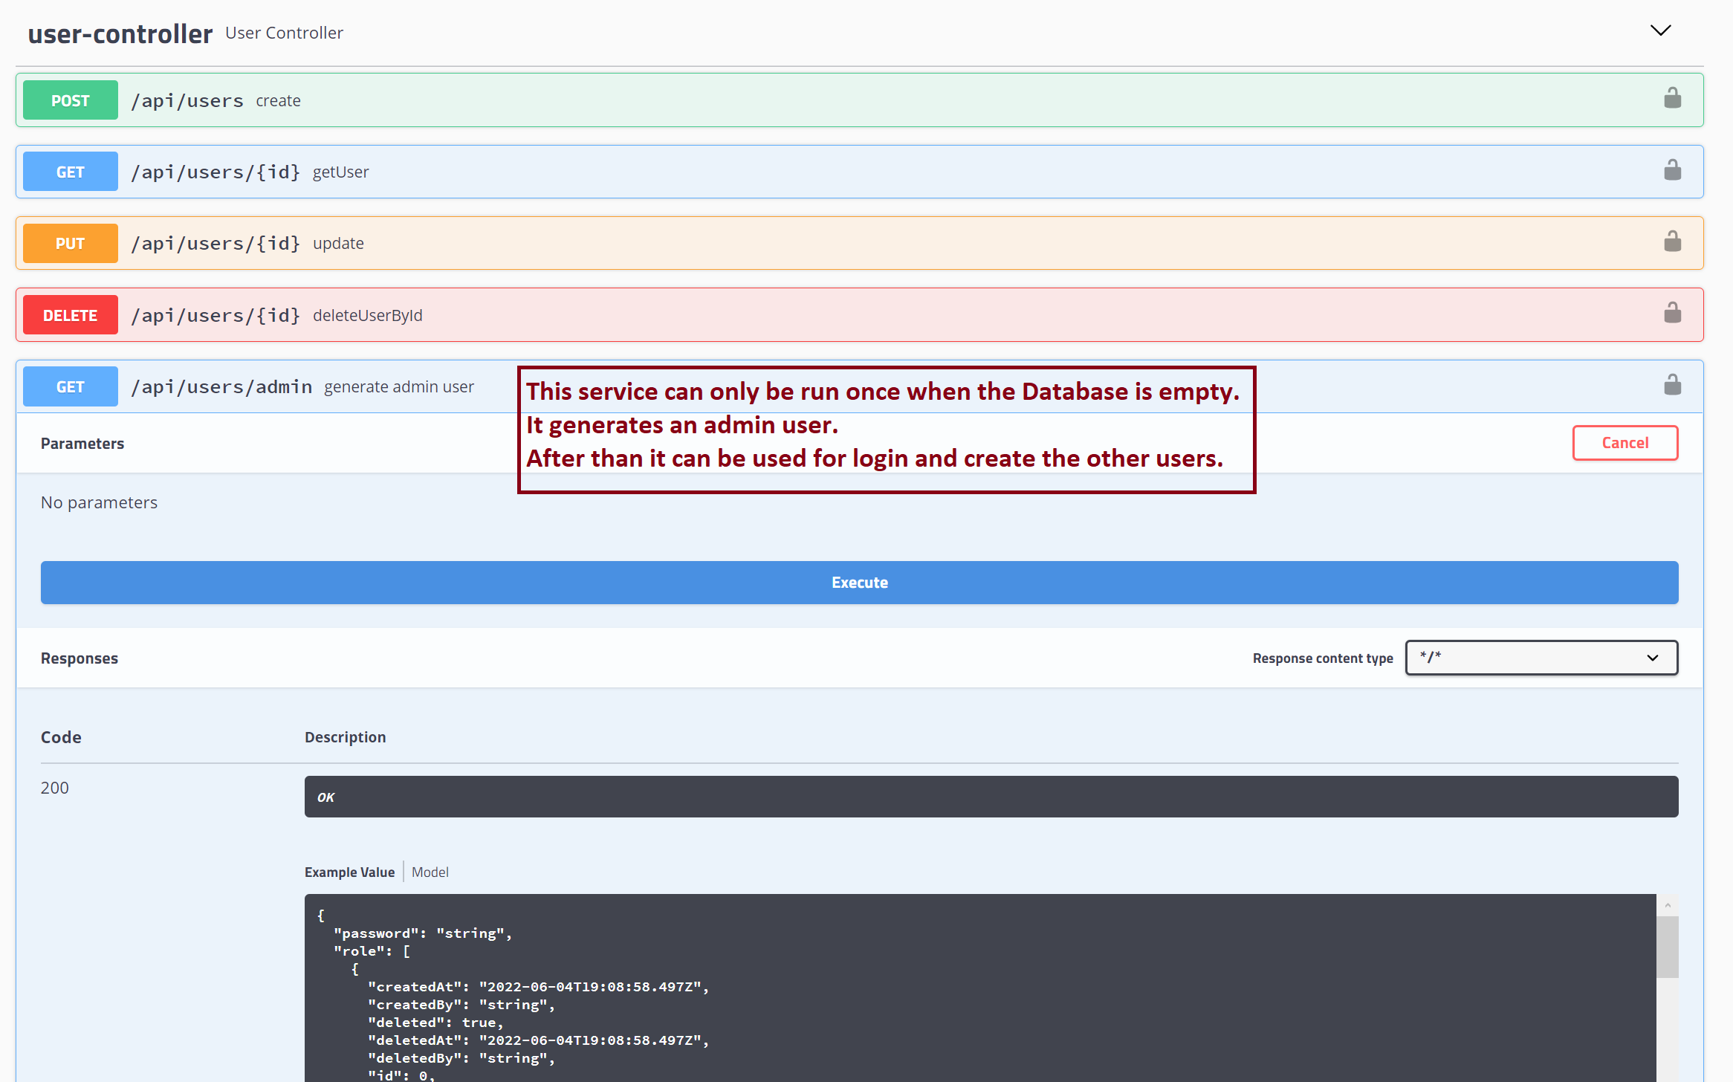Click the scrollbar up arrow in example box
Screen dimensions: 1733x1082
1667,905
